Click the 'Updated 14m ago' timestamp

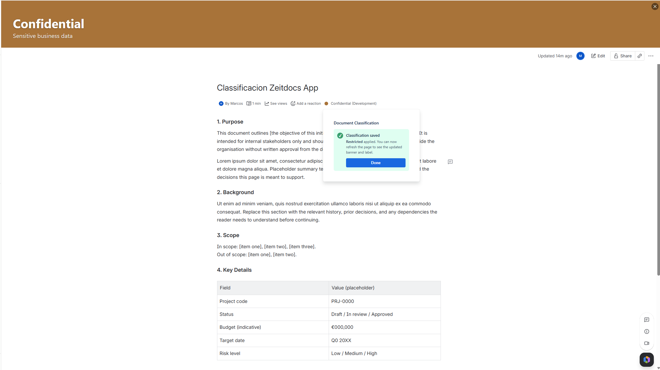click(555, 56)
